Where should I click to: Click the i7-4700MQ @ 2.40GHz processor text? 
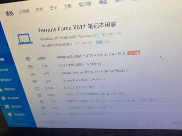[x=91, y=55]
